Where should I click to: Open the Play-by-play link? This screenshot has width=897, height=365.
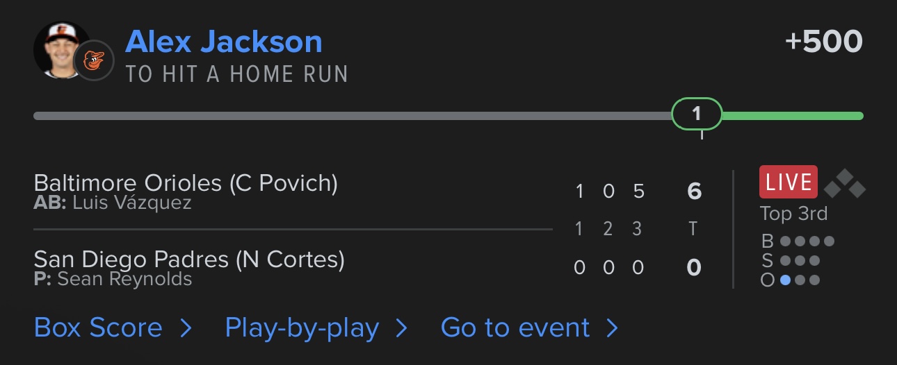point(302,328)
